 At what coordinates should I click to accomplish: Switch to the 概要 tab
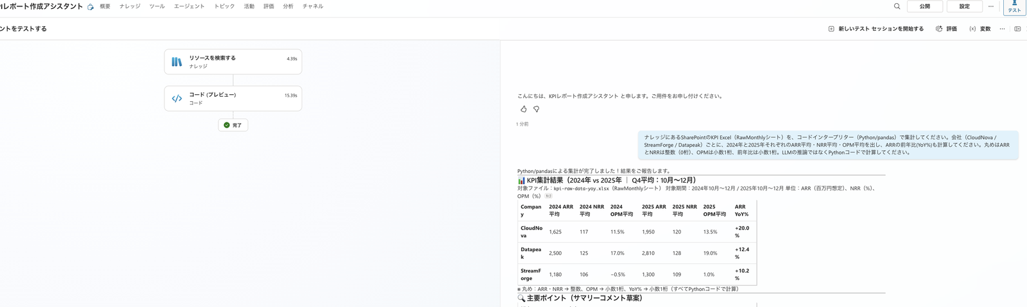tap(105, 6)
